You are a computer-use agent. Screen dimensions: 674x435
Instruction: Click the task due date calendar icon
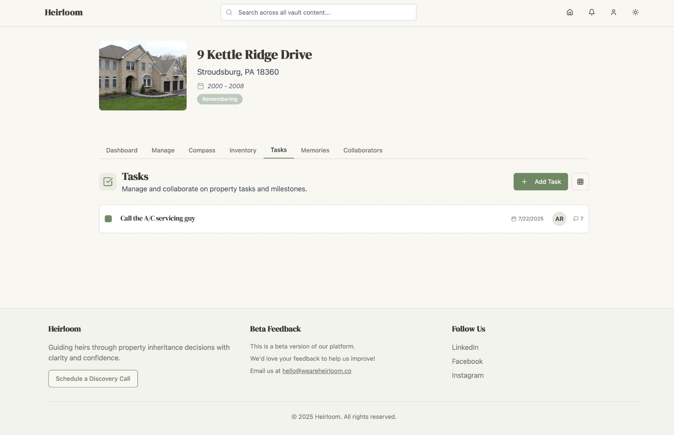[514, 219]
